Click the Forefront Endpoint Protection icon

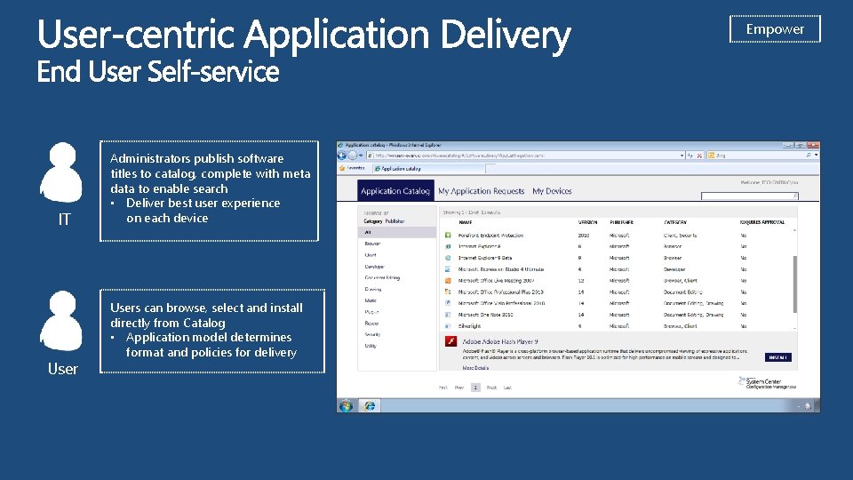(448, 235)
